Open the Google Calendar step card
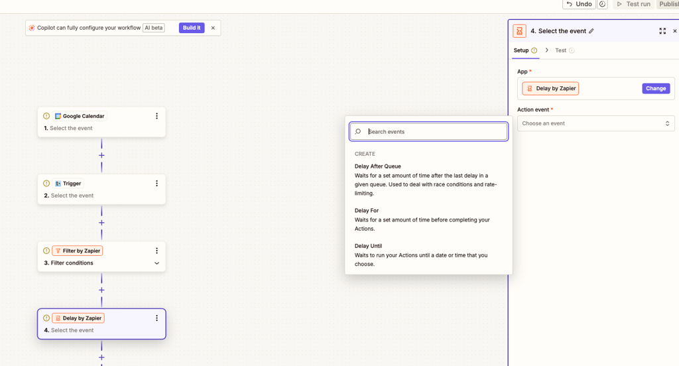This screenshot has height=366, width=679. (101, 122)
